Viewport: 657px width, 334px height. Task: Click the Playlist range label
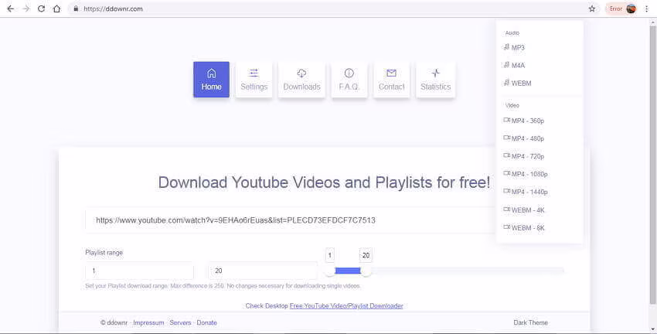pyautogui.click(x=104, y=253)
